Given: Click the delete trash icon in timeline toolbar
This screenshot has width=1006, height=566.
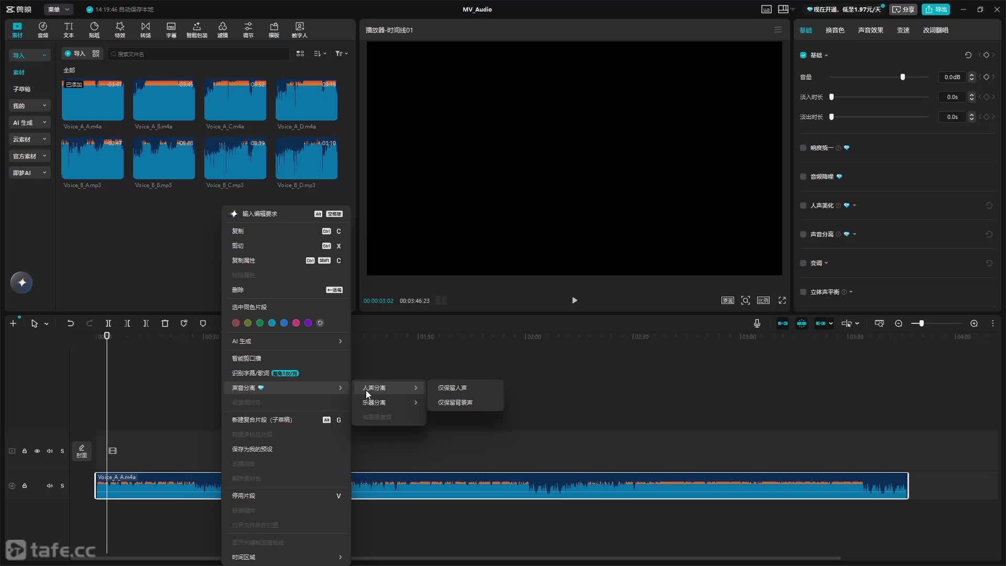Looking at the screenshot, I should tap(165, 323).
